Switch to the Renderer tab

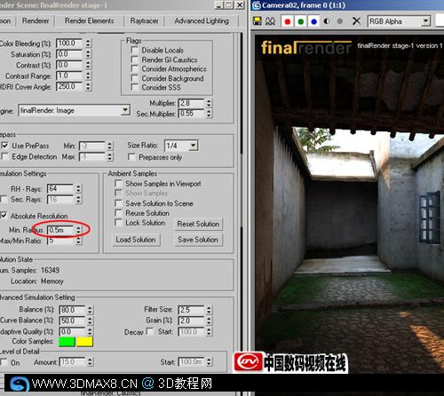tap(36, 20)
